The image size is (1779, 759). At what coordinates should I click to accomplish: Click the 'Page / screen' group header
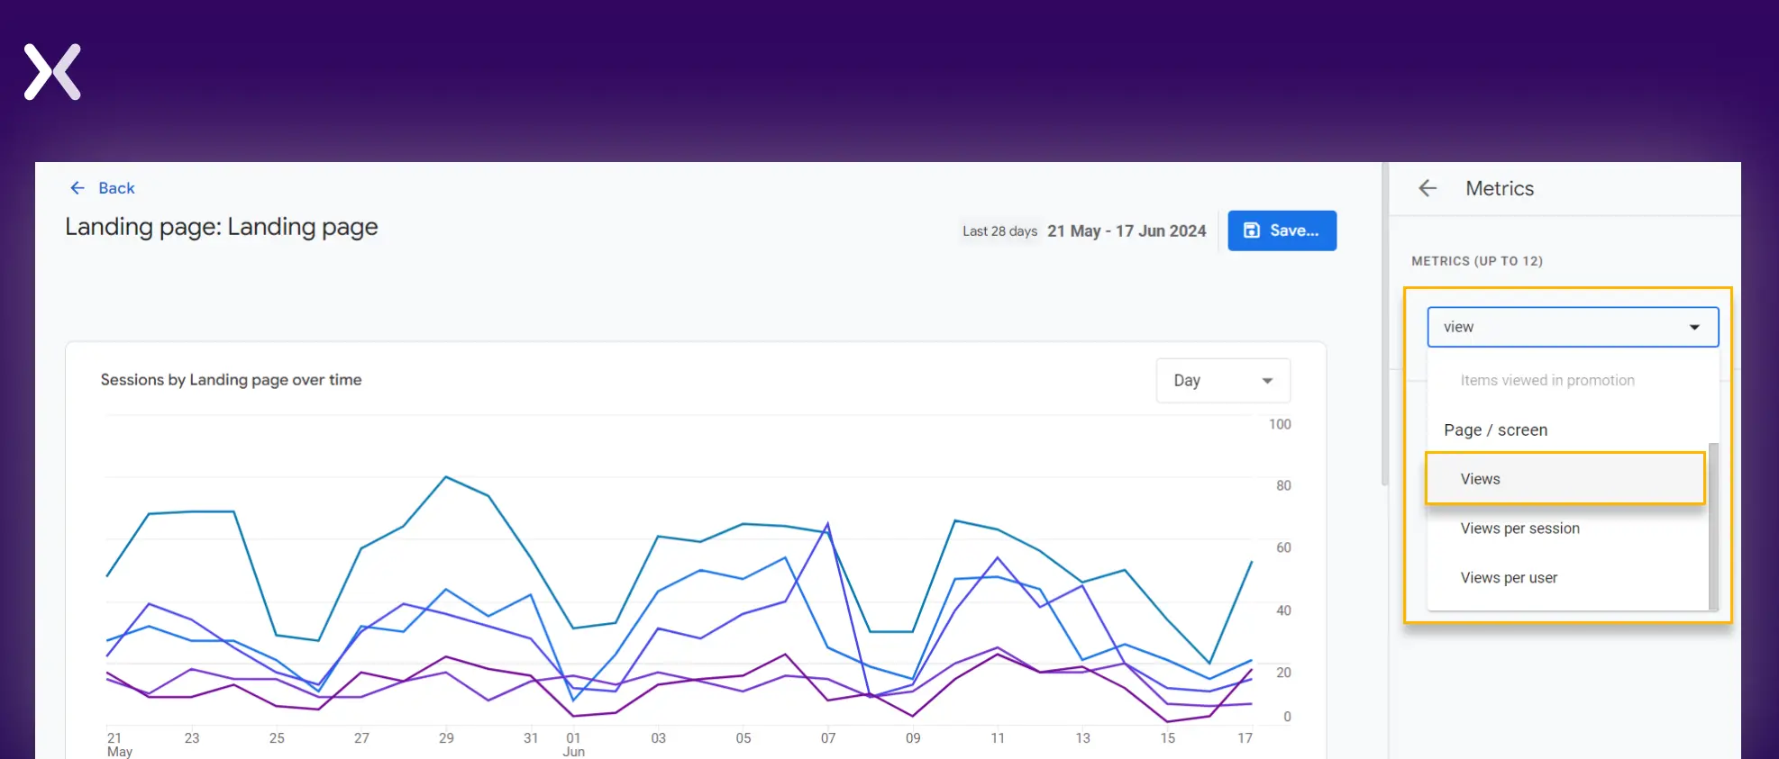click(1495, 430)
